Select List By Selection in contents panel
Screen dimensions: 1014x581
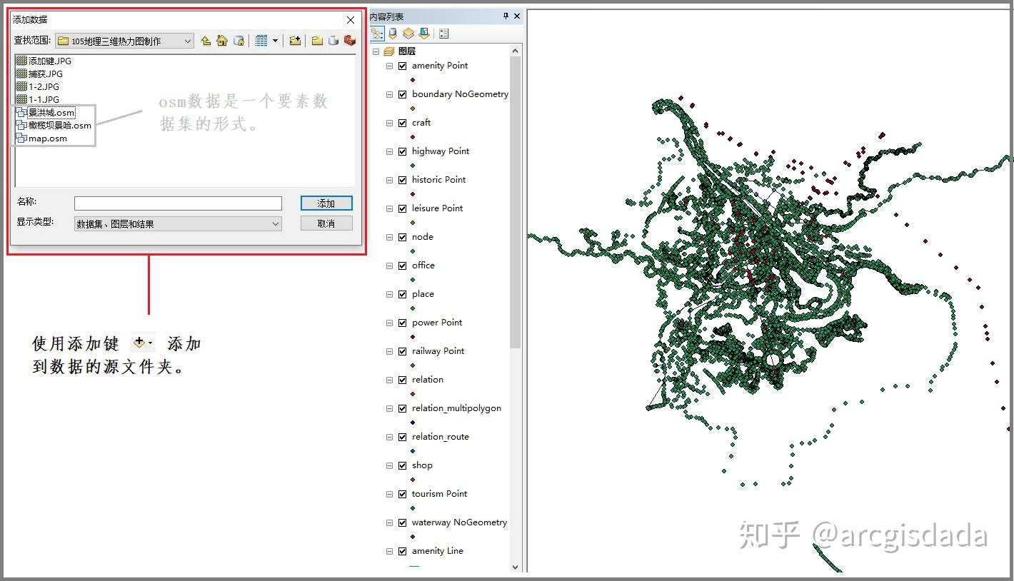pos(423,34)
